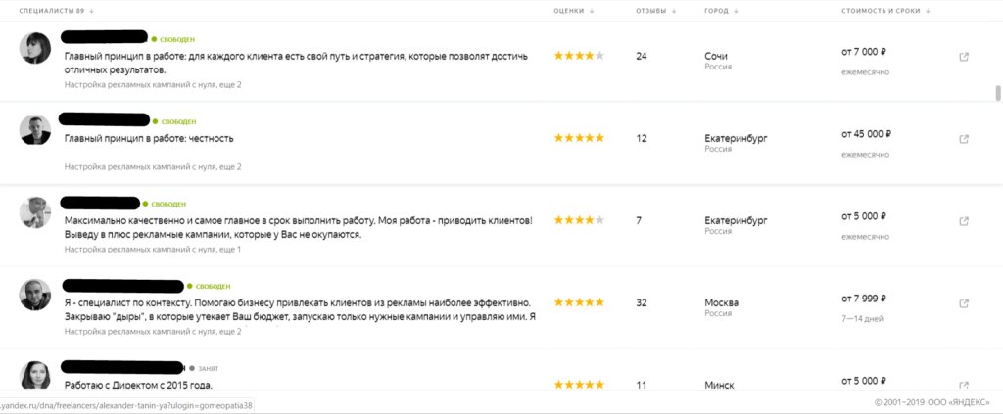Click 'Работаю с Директом с 2015 года' text
The image size is (1003, 414).
(138, 385)
